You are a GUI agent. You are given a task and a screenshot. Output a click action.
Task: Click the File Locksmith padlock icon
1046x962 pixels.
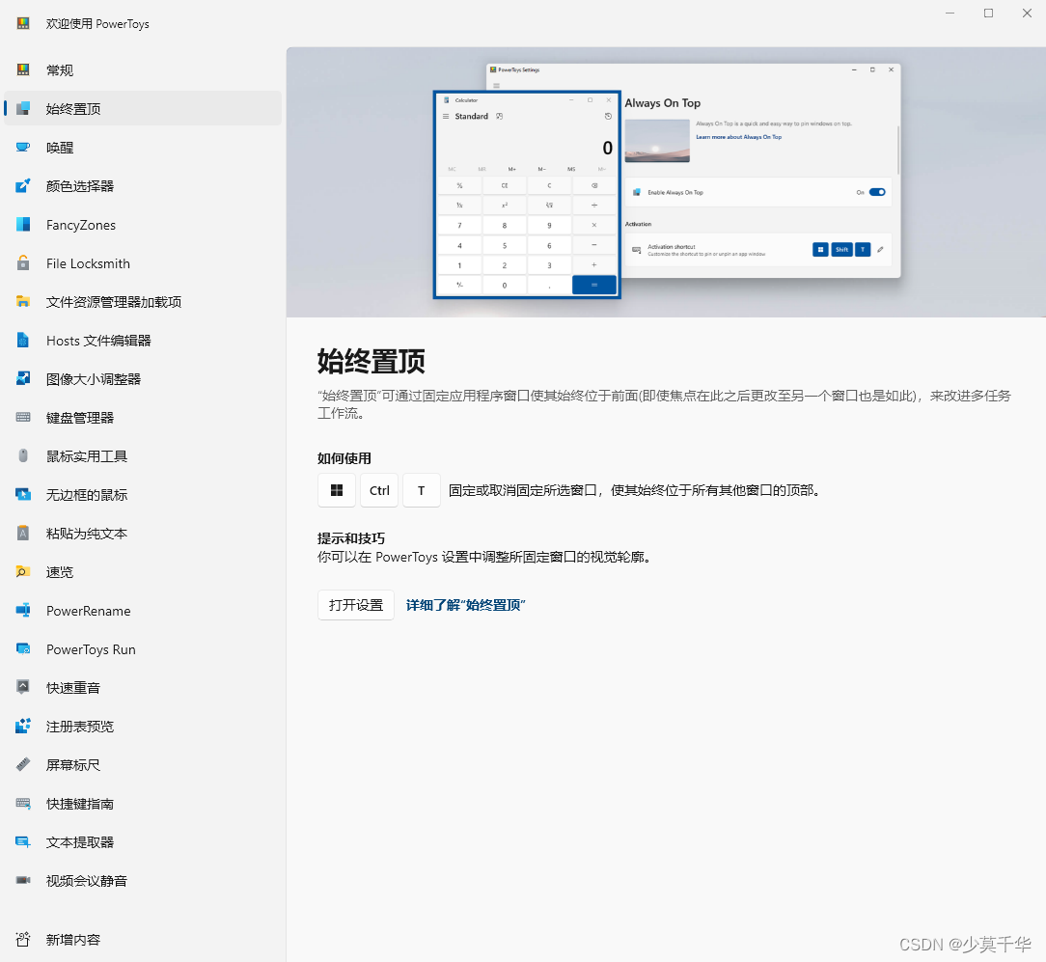(23, 262)
